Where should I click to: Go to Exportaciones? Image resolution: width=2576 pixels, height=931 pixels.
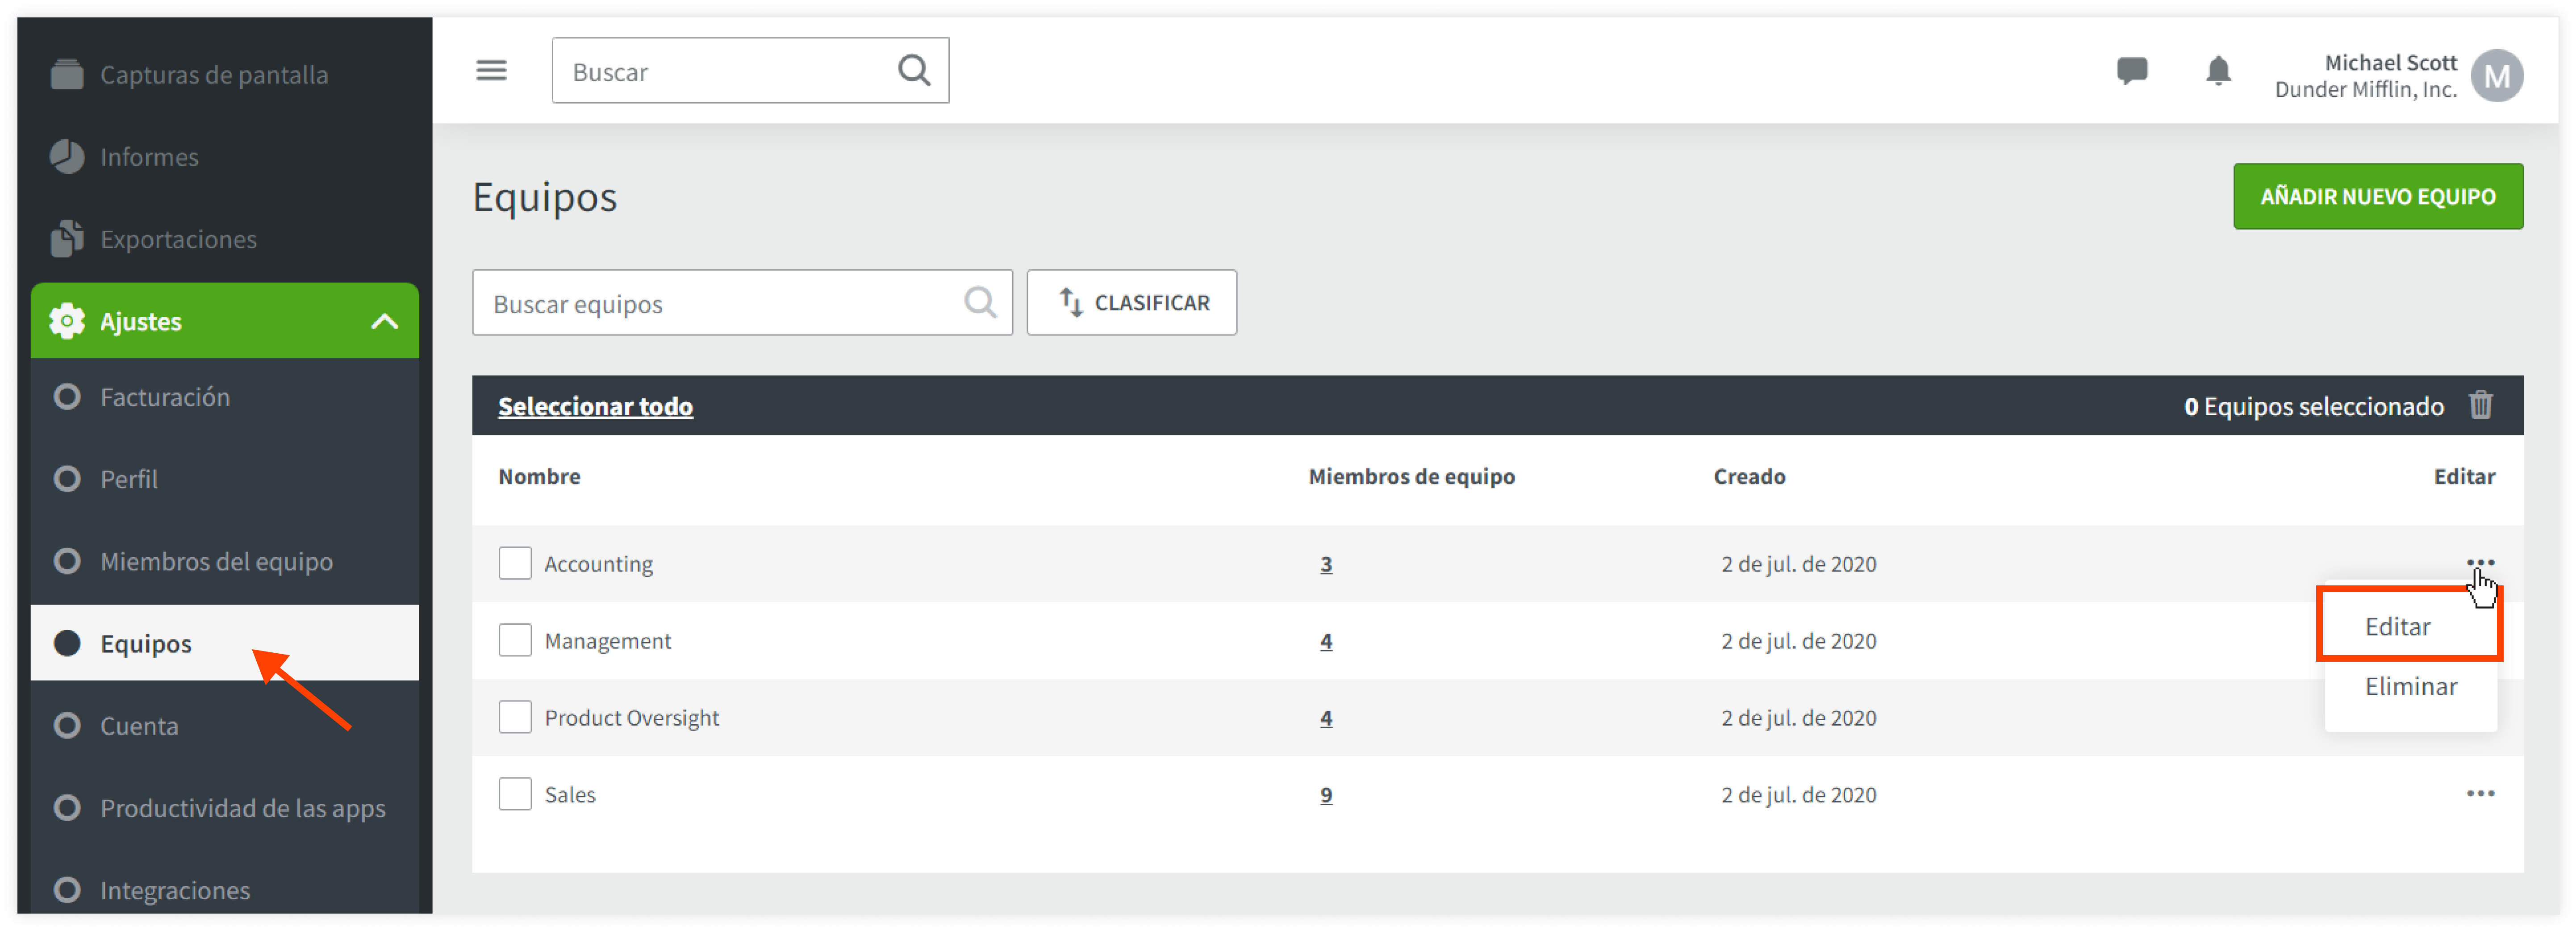(x=178, y=239)
